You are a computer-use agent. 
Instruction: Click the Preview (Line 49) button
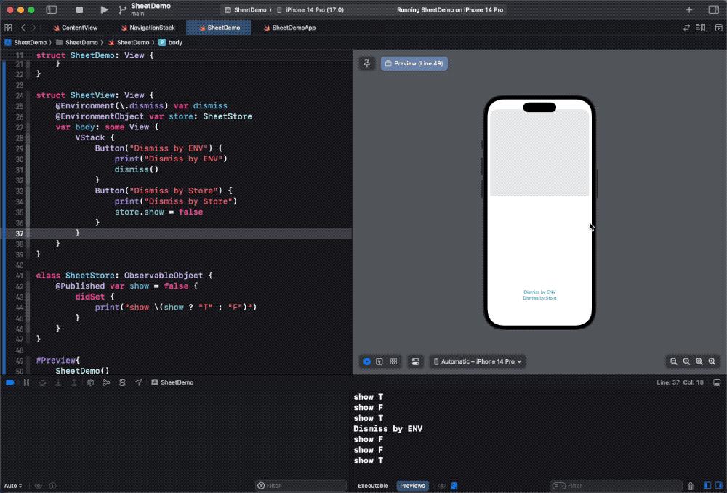414,63
